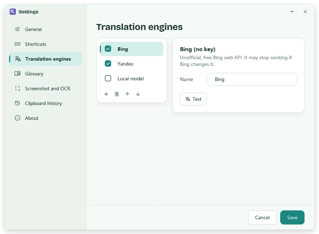Image resolution: width=319 pixels, height=234 pixels.
Task: Click the Glossary book icon
Action: click(x=18, y=74)
